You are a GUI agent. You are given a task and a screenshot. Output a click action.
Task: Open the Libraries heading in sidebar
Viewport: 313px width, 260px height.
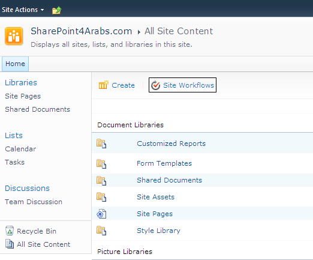point(21,83)
